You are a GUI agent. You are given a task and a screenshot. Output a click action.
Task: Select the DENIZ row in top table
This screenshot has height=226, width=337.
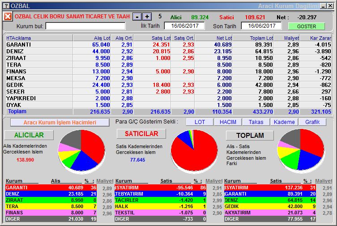(168, 51)
